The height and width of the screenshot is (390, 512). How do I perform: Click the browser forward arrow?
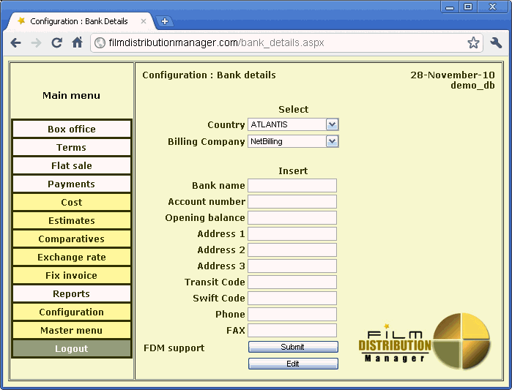tap(36, 43)
